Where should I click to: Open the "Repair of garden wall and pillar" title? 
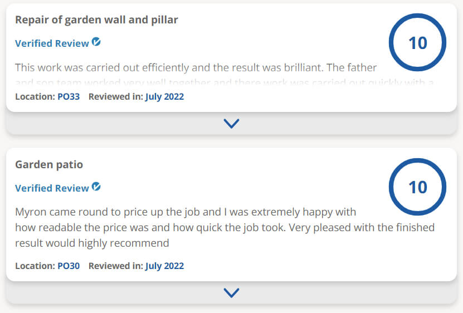(x=96, y=20)
